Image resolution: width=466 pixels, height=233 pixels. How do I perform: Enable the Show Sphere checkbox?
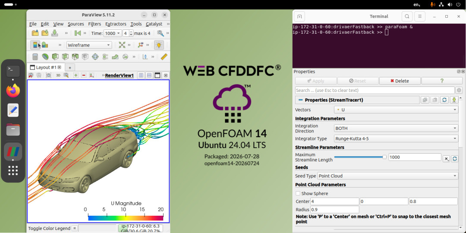(x=298, y=193)
